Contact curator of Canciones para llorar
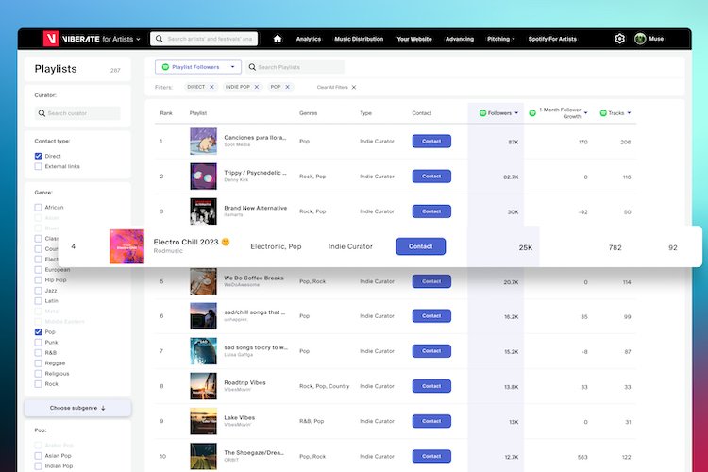The width and height of the screenshot is (708, 472). [x=431, y=141]
